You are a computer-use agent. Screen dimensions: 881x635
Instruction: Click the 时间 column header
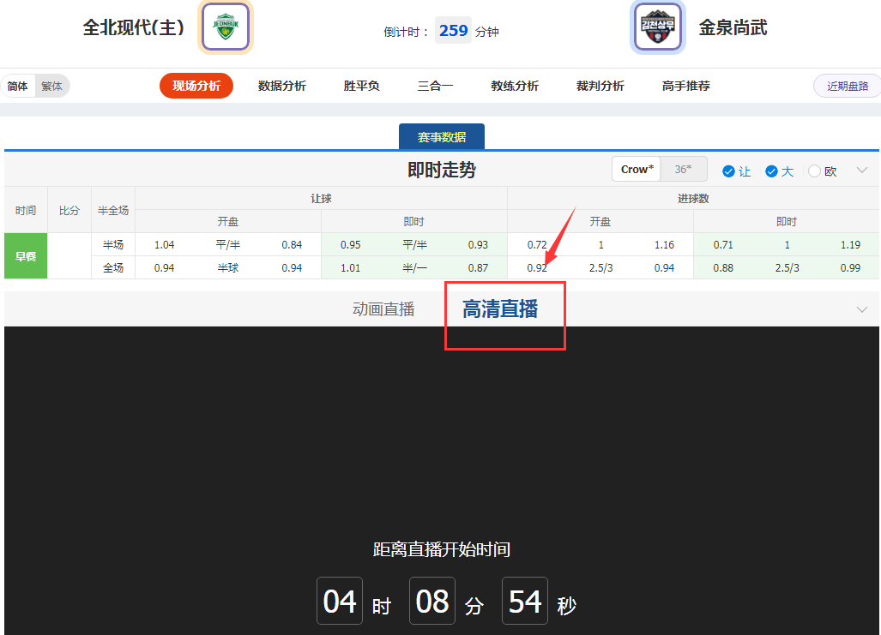pos(25,211)
